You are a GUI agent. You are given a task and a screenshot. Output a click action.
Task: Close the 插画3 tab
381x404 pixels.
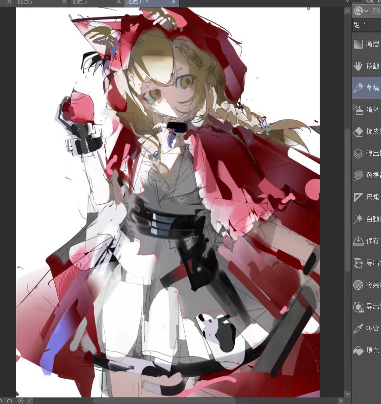pos(119,2)
